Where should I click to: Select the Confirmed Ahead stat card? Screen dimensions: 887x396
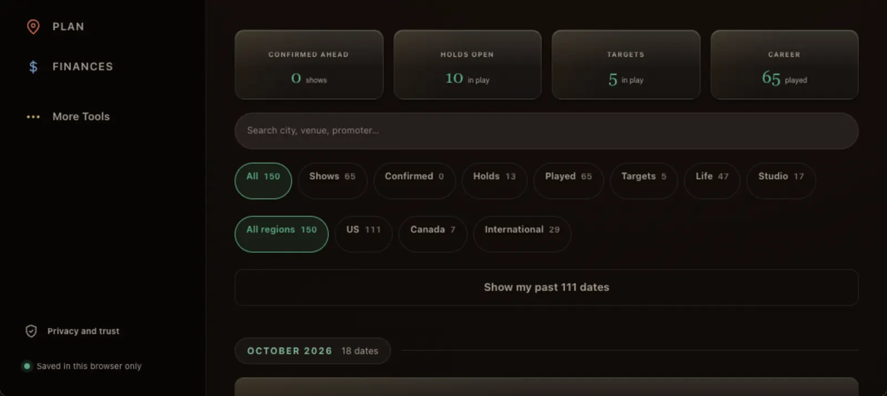tap(309, 65)
